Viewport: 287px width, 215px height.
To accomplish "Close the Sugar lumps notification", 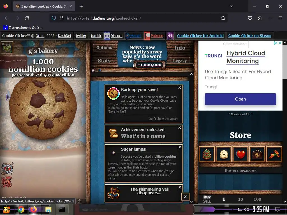I will [x=180, y=147].
